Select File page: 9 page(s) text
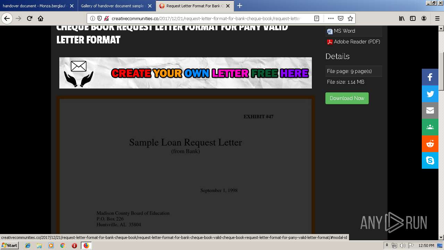This screenshot has width=444, height=250. (349, 71)
